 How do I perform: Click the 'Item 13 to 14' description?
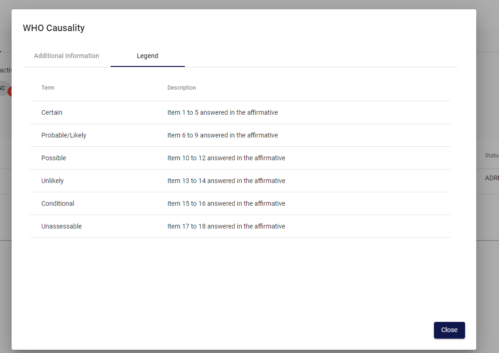[x=226, y=181]
